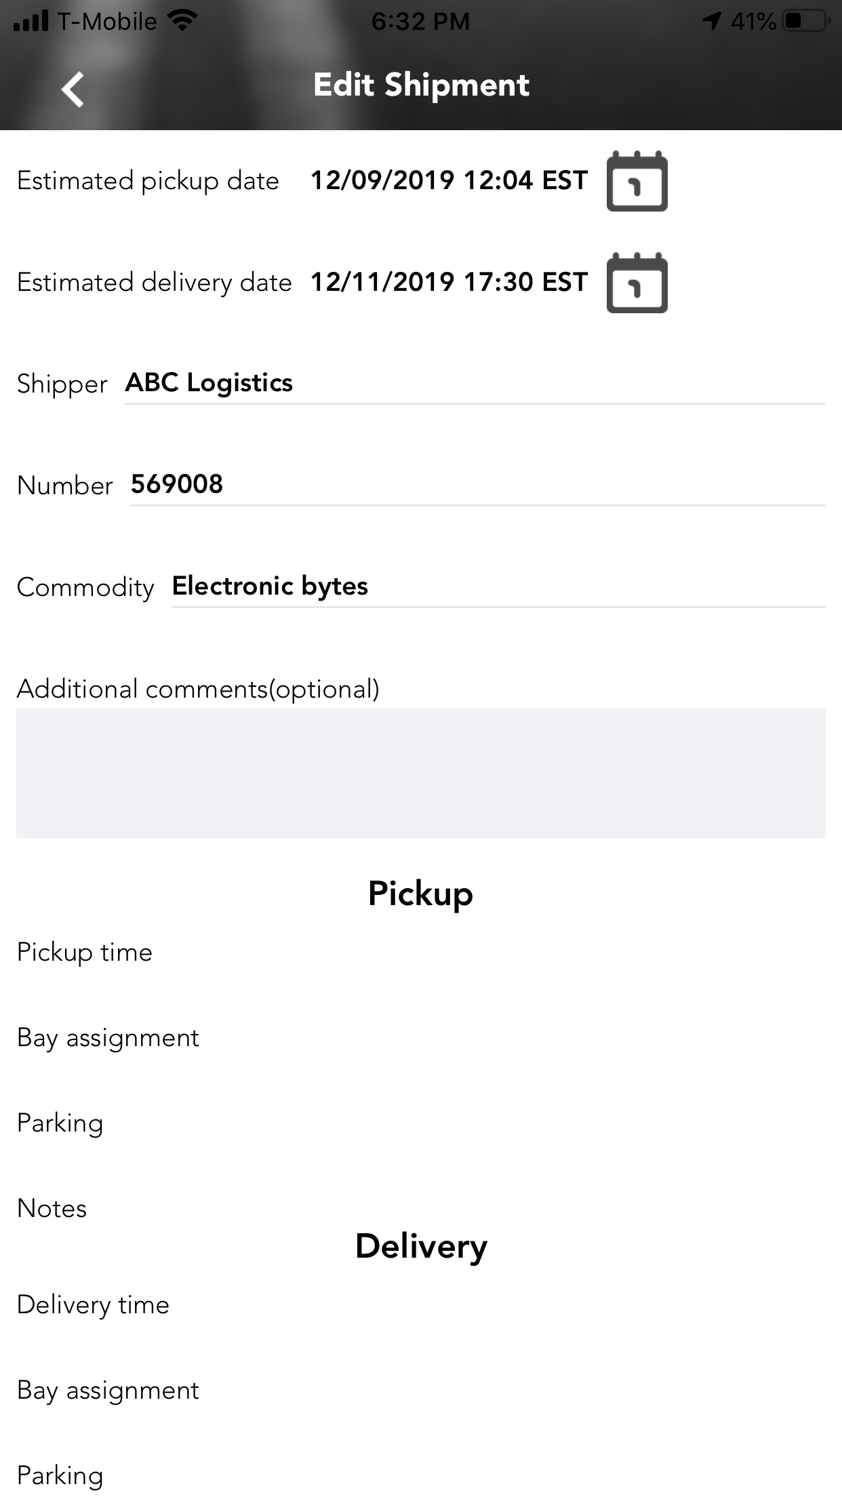Focus the Additional comments text area
The width and height of the screenshot is (842, 1497).
(x=420, y=773)
